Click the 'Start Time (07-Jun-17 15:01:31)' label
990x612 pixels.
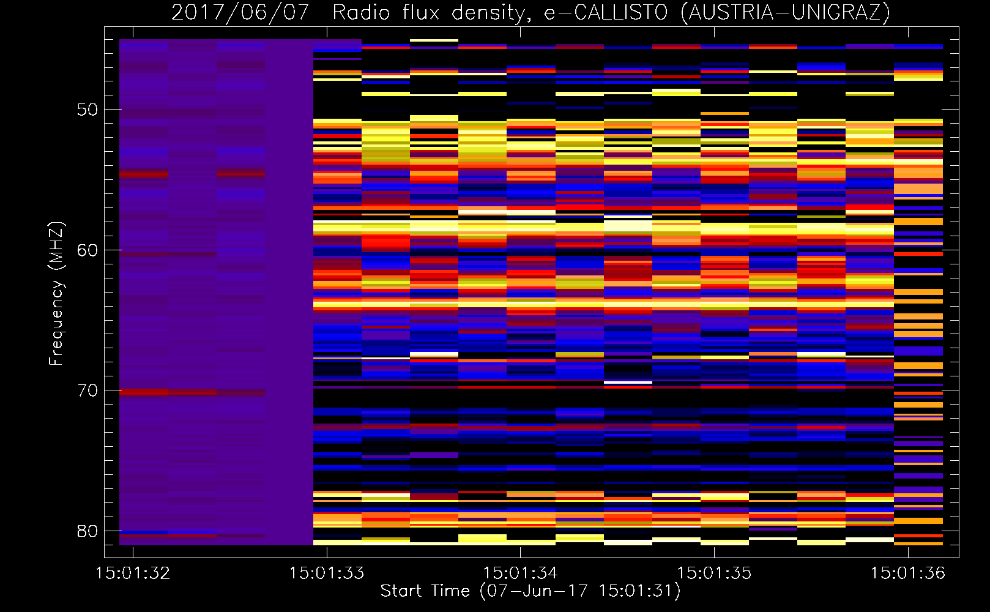click(530, 591)
